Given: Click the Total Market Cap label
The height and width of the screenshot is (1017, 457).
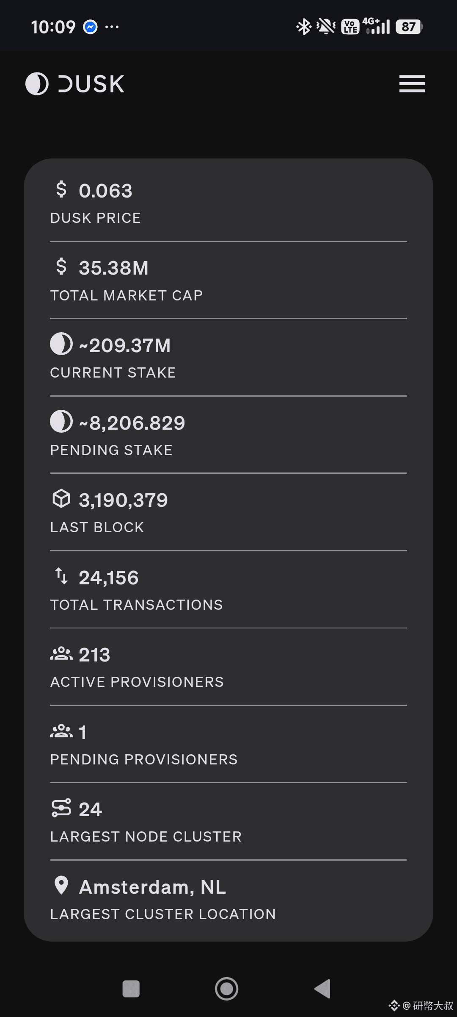Looking at the screenshot, I should point(126,295).
